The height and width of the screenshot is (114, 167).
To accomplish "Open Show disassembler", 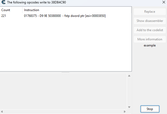I will click(x=150, y=21).
